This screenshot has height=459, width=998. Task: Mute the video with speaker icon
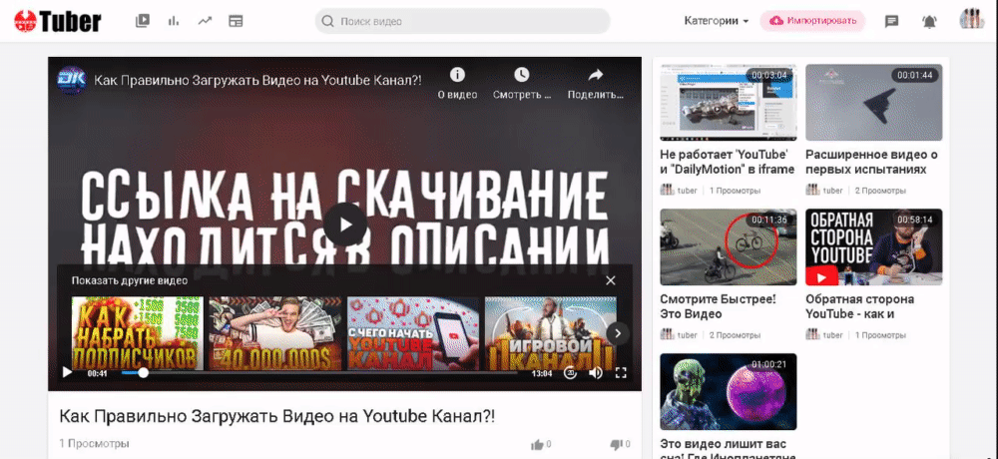pyautogui.click(x=596, y=373)
